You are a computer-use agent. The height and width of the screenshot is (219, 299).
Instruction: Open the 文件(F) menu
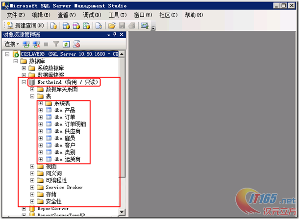16,15
